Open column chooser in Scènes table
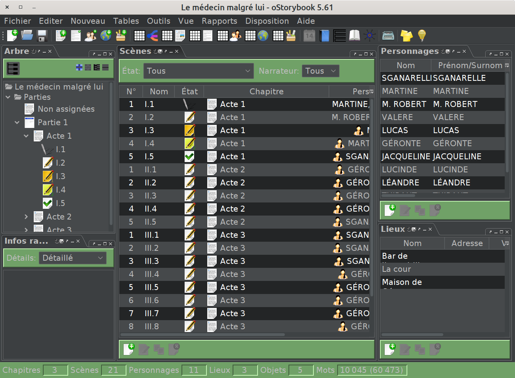515x378 pixels. pyautogui.click(x=372, y=92)
